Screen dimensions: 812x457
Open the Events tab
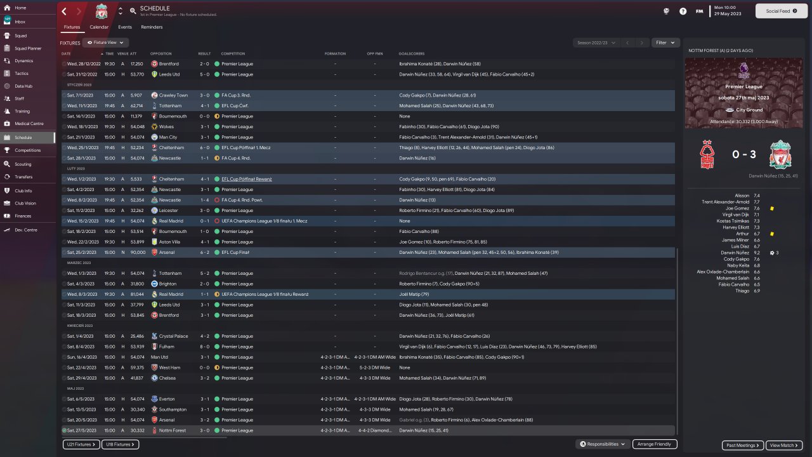click(125, 27)
